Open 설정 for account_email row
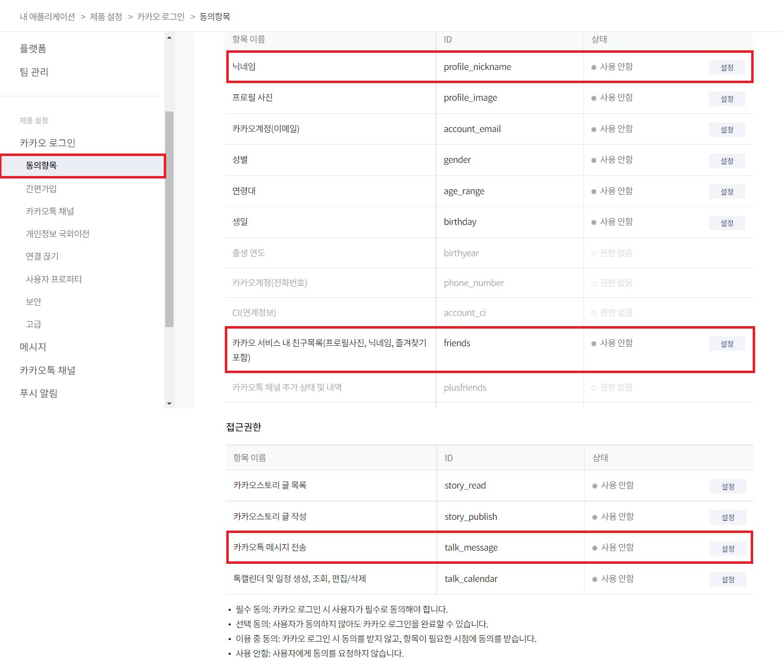This screenshot has height=666, width=782. coord(727,130)
